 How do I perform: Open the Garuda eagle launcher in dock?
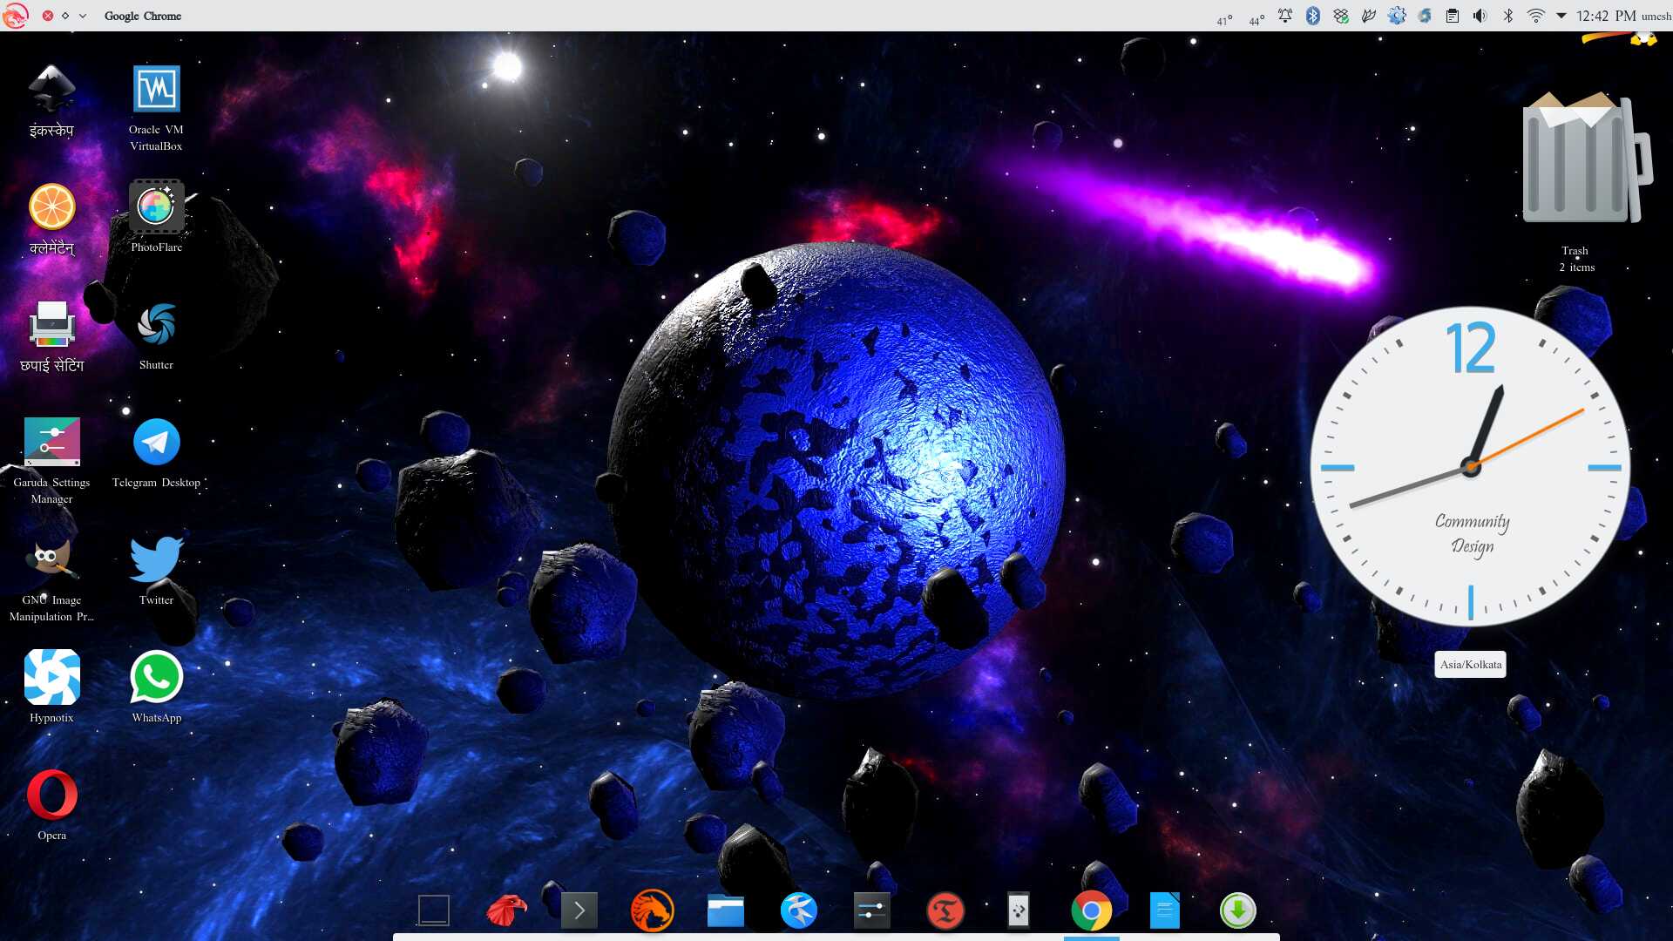coord(506,911)
